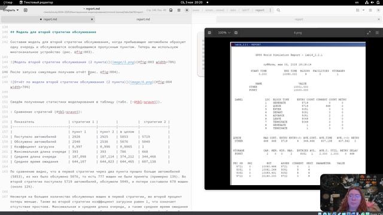This screenshot has width=383, height=215.
Task: Open the text editor hamburger menu
Action: [179, 10]
